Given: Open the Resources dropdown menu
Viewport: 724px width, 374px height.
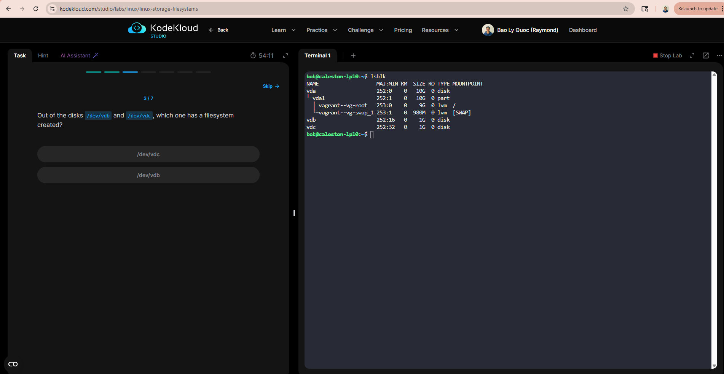Looking at the screenshot, I should [x=440, y=30].
